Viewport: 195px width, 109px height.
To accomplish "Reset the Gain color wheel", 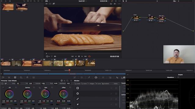I will click(x=52, y=88).
